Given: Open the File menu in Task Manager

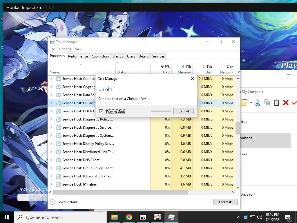Looking at the screenshot, I should (52, 49).
